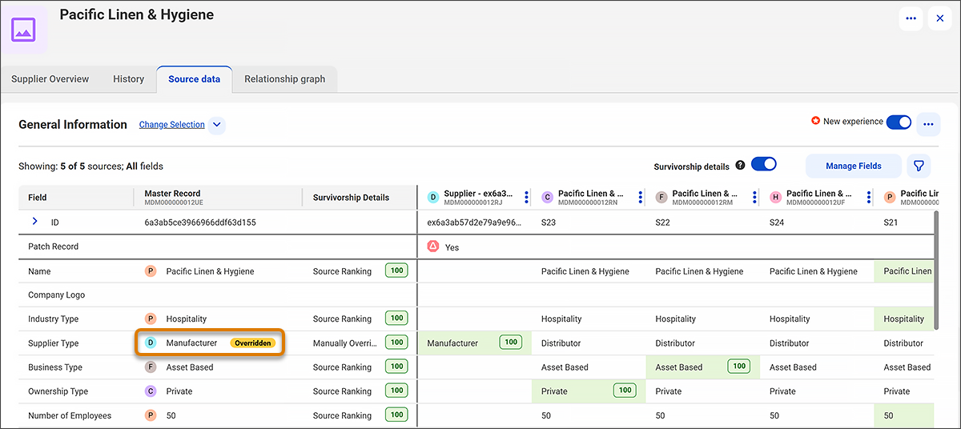Image resolution: width=961 pixels, height=429 pixels.
Task: Toggle the Survivorship details switch
Action: 764,164
